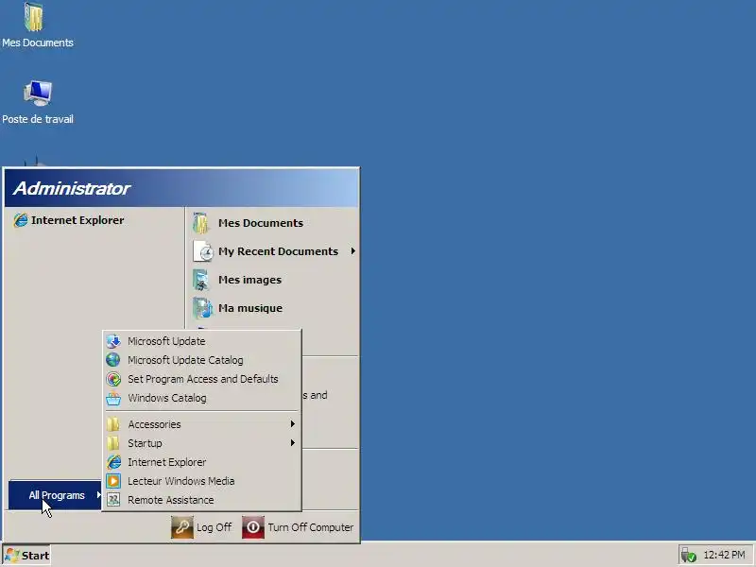The width and height of the screenshot is (756, 567).
Task: Click the Log Off key icon
Action: pos(182,527)
